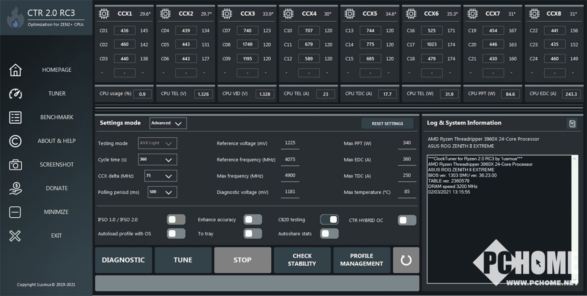
Task: Edit the Max PPT value
Action: point(407,143)
